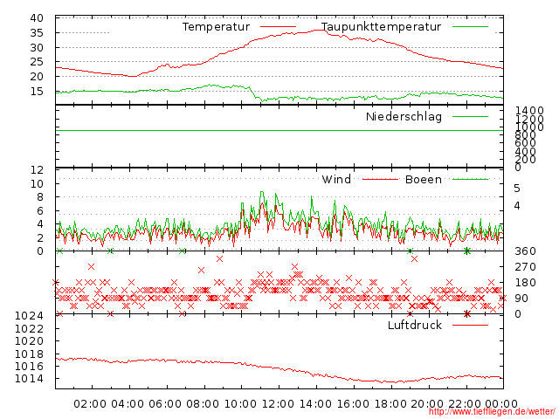
Task: Click the 40 temperature axis value
Action: [x=37, y=18]
